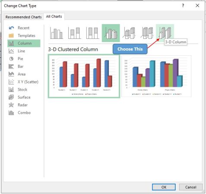Choose the 3-D Stacked Column icon
206x194 pixels.
129,33
